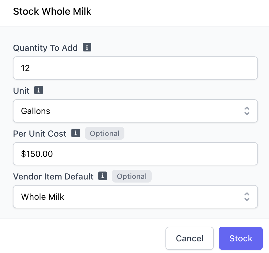Open the Unit dropdown showing Gallons
The height and width of the screenshot is (253, 269).
tap(135, 111)
